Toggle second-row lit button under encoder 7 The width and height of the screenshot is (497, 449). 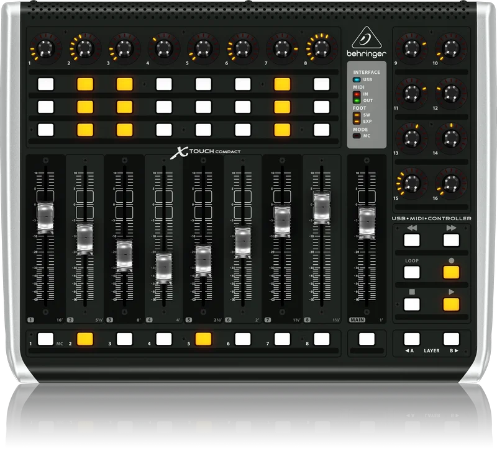click(x=282, y=107)
